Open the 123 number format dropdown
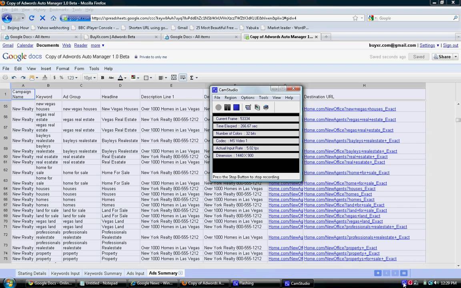The width and height of the screenshot is (461, 288). [72, 78]
